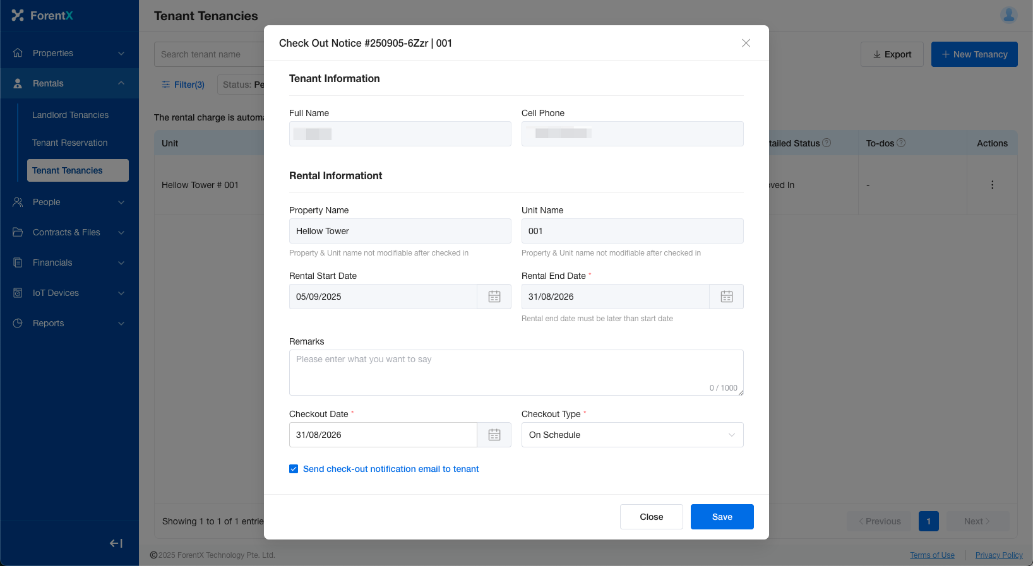Click the Close button in dialog footer
Viewport: 1033px width, 566px height.
[x=651, y=517]
